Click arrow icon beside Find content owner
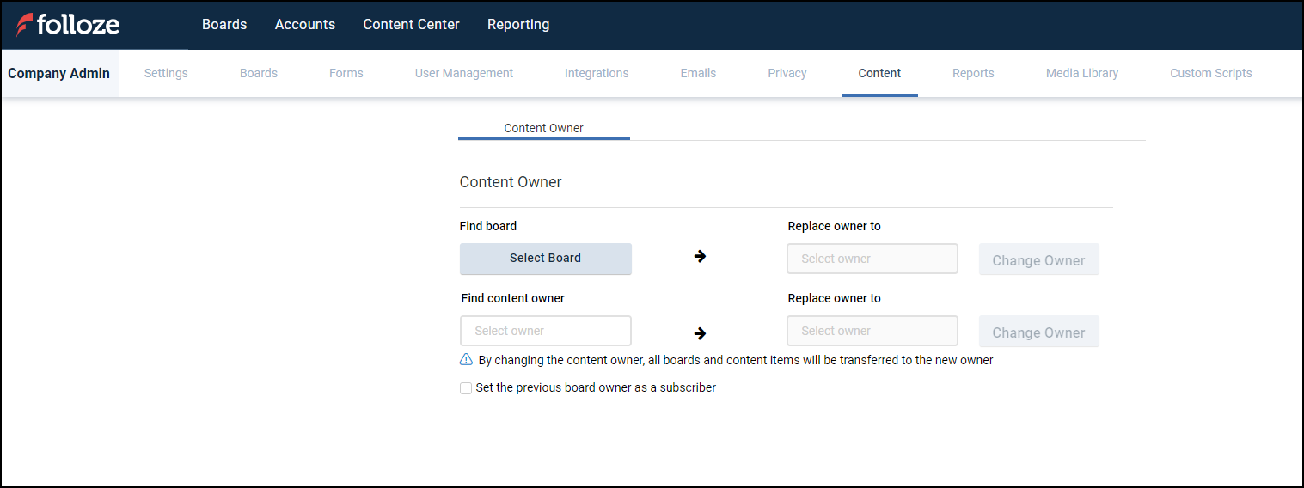This screenshot has width=1304, height=488. click(700, 333)
